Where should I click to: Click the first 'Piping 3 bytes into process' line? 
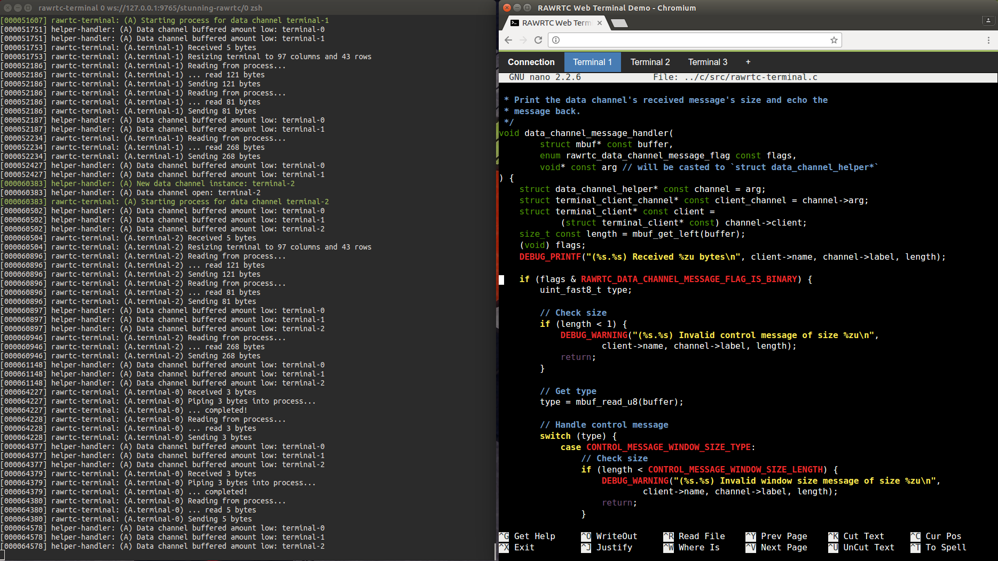(x=158, y=401)
